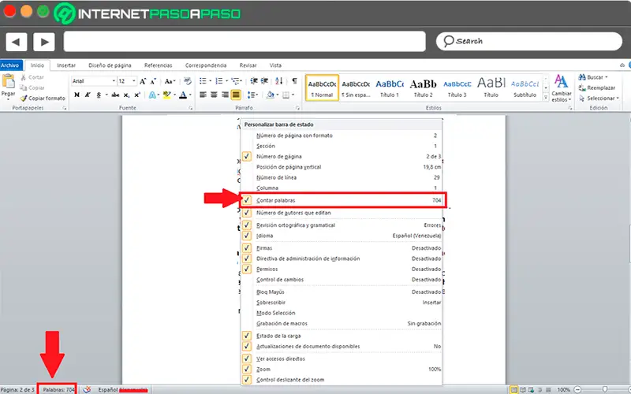Increase paragraph indent
Image resolution: width=631 pixels, height=394 pixels.
[264, 81]
